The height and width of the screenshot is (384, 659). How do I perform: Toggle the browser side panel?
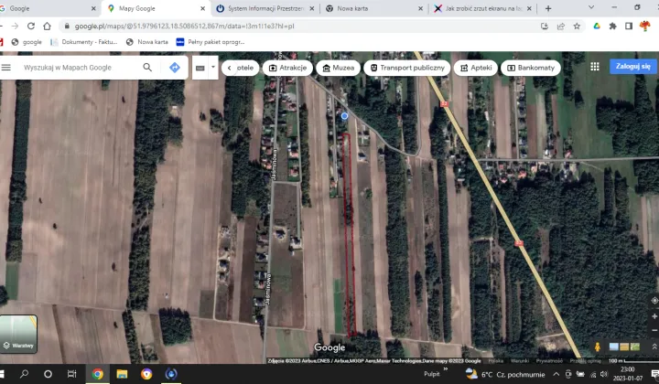[629, 26]
